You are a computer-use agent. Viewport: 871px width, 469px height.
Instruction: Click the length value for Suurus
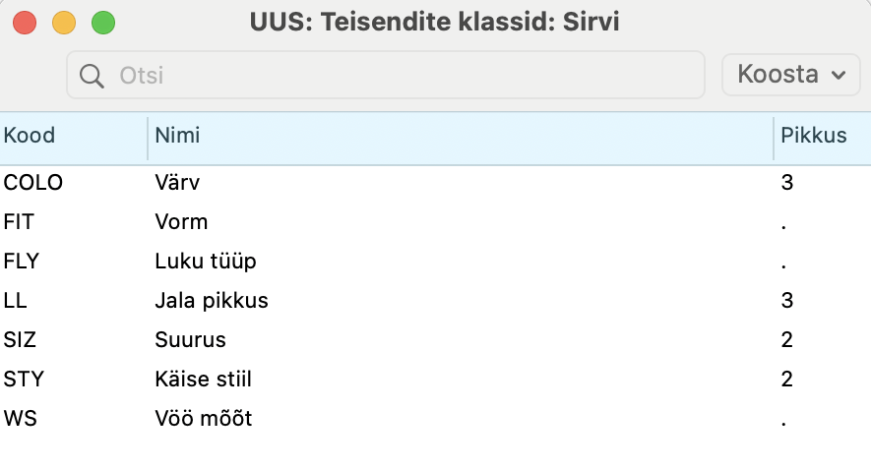click(787, 339)
